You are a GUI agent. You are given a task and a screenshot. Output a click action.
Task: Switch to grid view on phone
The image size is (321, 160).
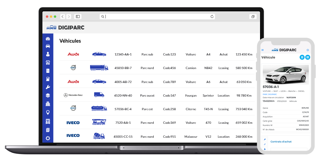click(x=308, y=57)
